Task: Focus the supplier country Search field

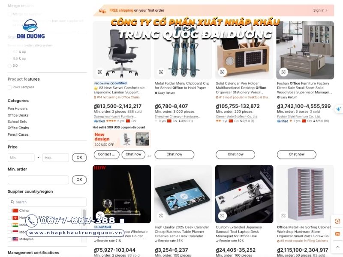Action: tap(47, 202)
